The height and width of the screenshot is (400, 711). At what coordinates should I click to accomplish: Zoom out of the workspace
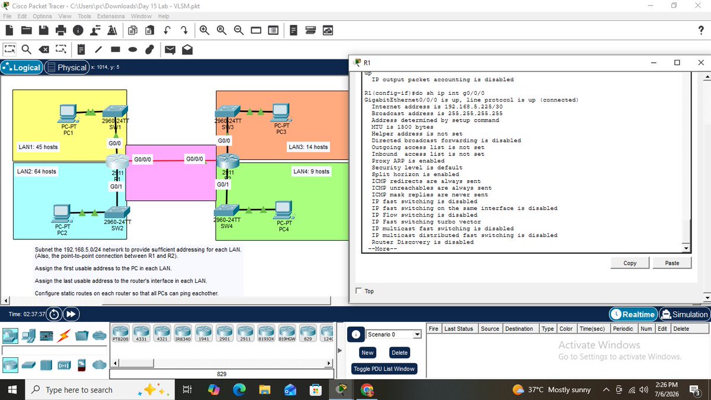[238, 30]
